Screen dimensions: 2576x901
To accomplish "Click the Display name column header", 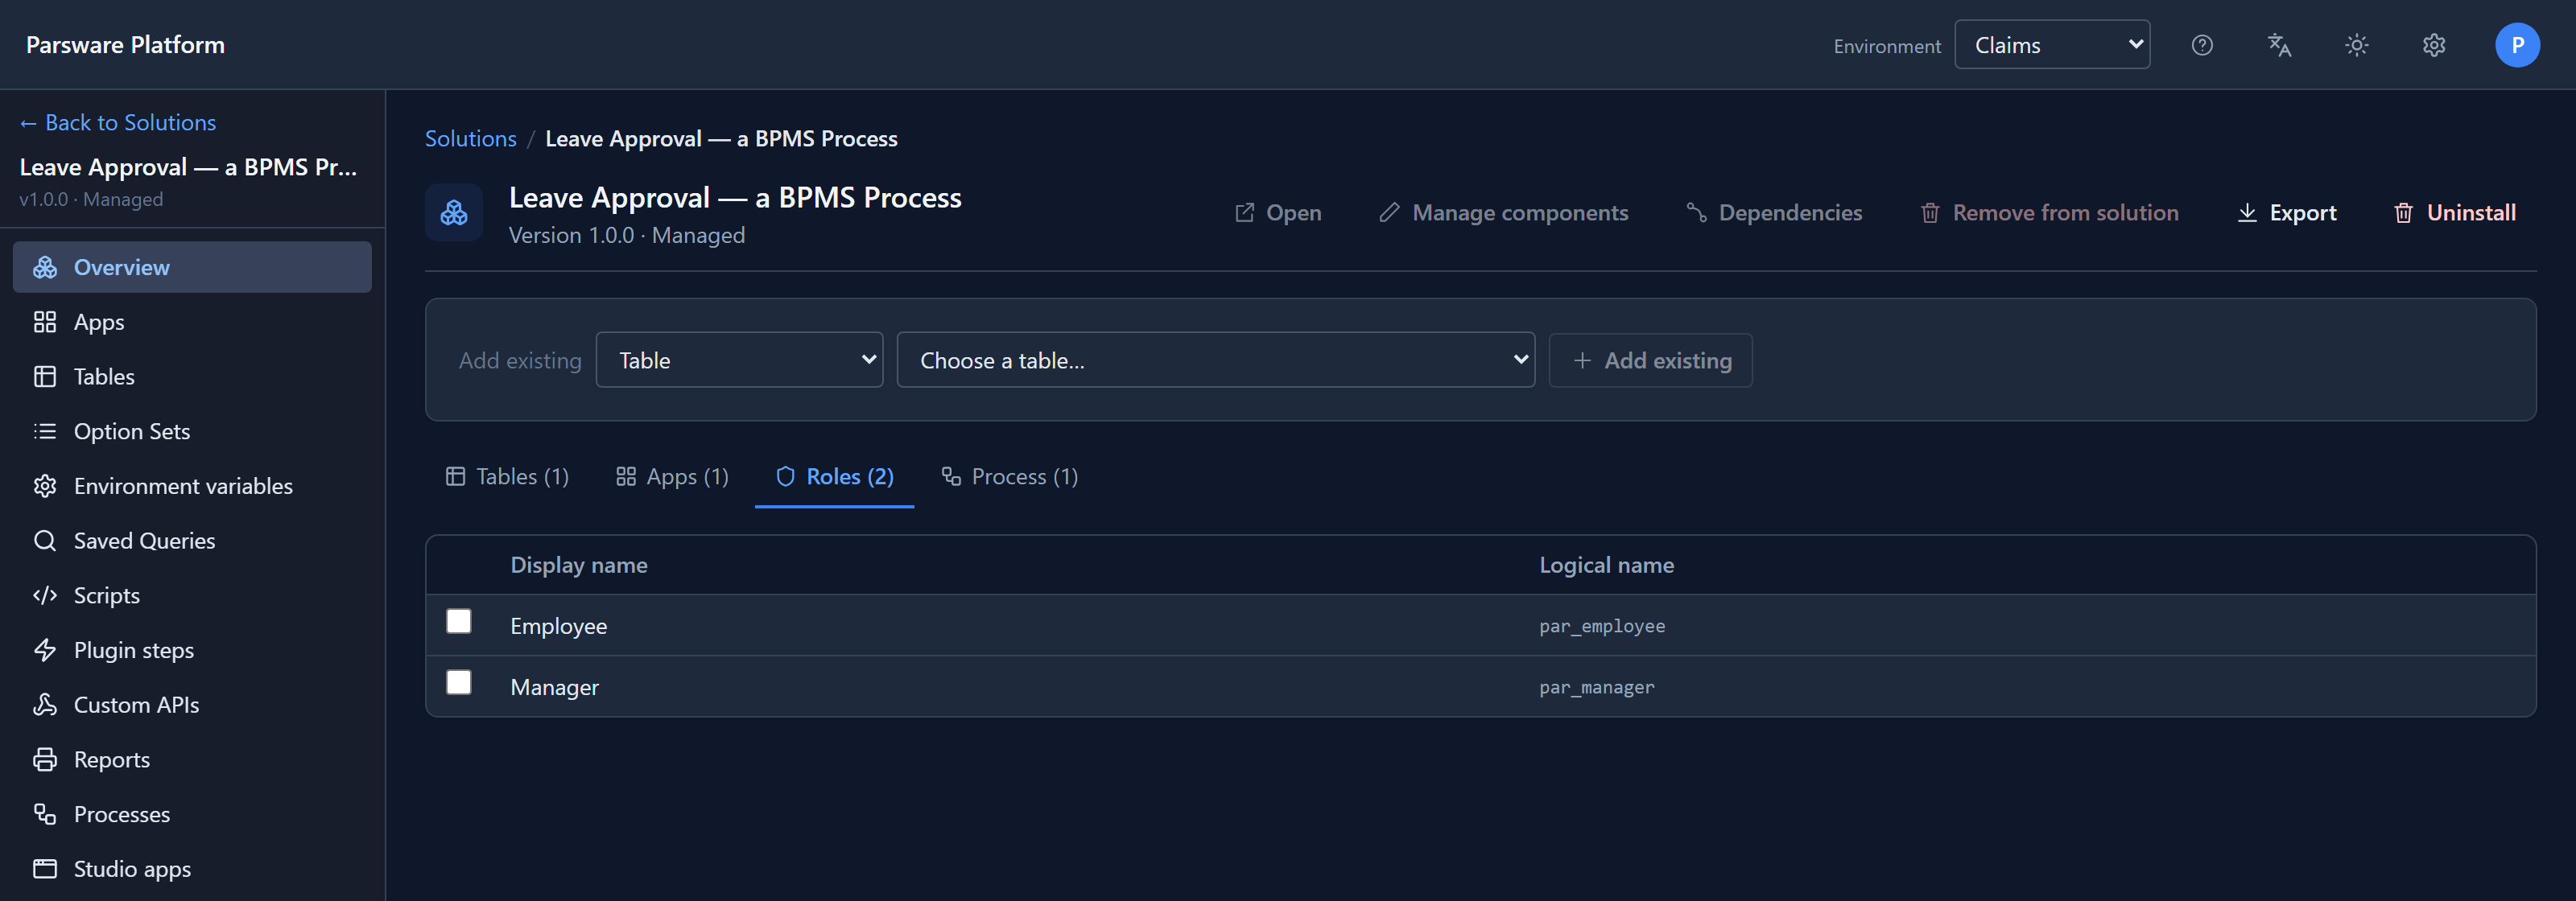I will [579, 566].
